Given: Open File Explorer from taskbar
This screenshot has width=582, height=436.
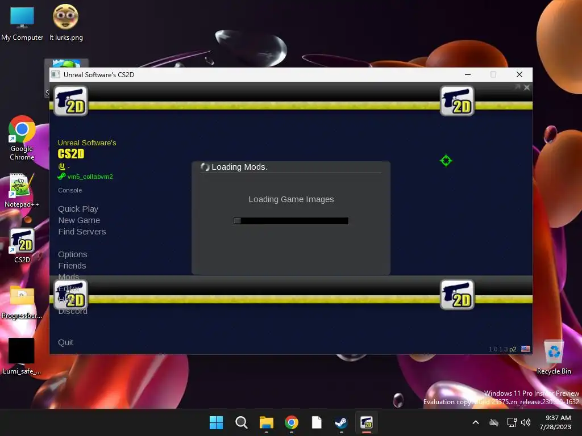Looking at the screenshot, I should (267, 422).
